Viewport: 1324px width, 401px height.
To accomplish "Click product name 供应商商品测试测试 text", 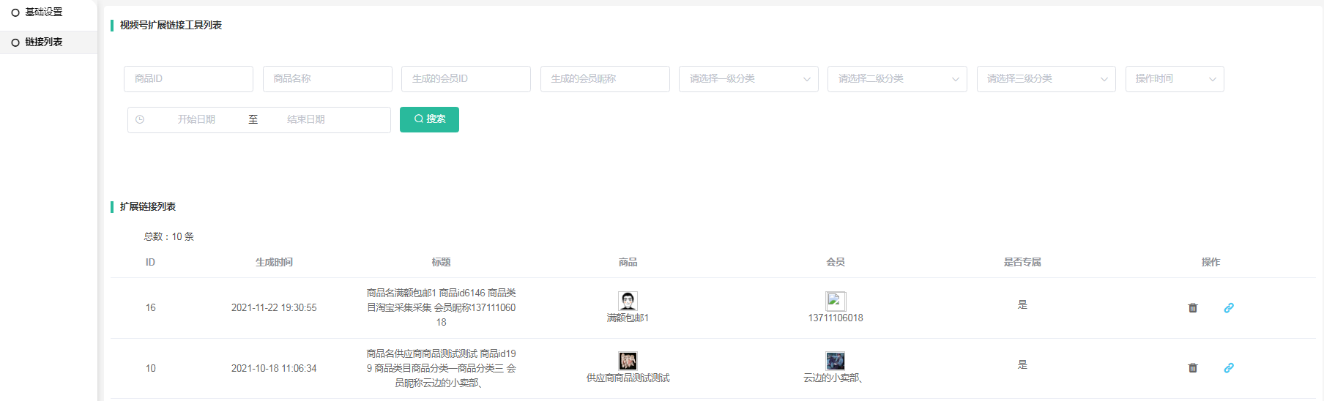I will (628, 378).
